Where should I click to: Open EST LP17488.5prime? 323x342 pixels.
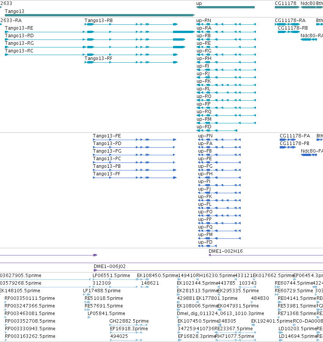click(x=102, y=290)
